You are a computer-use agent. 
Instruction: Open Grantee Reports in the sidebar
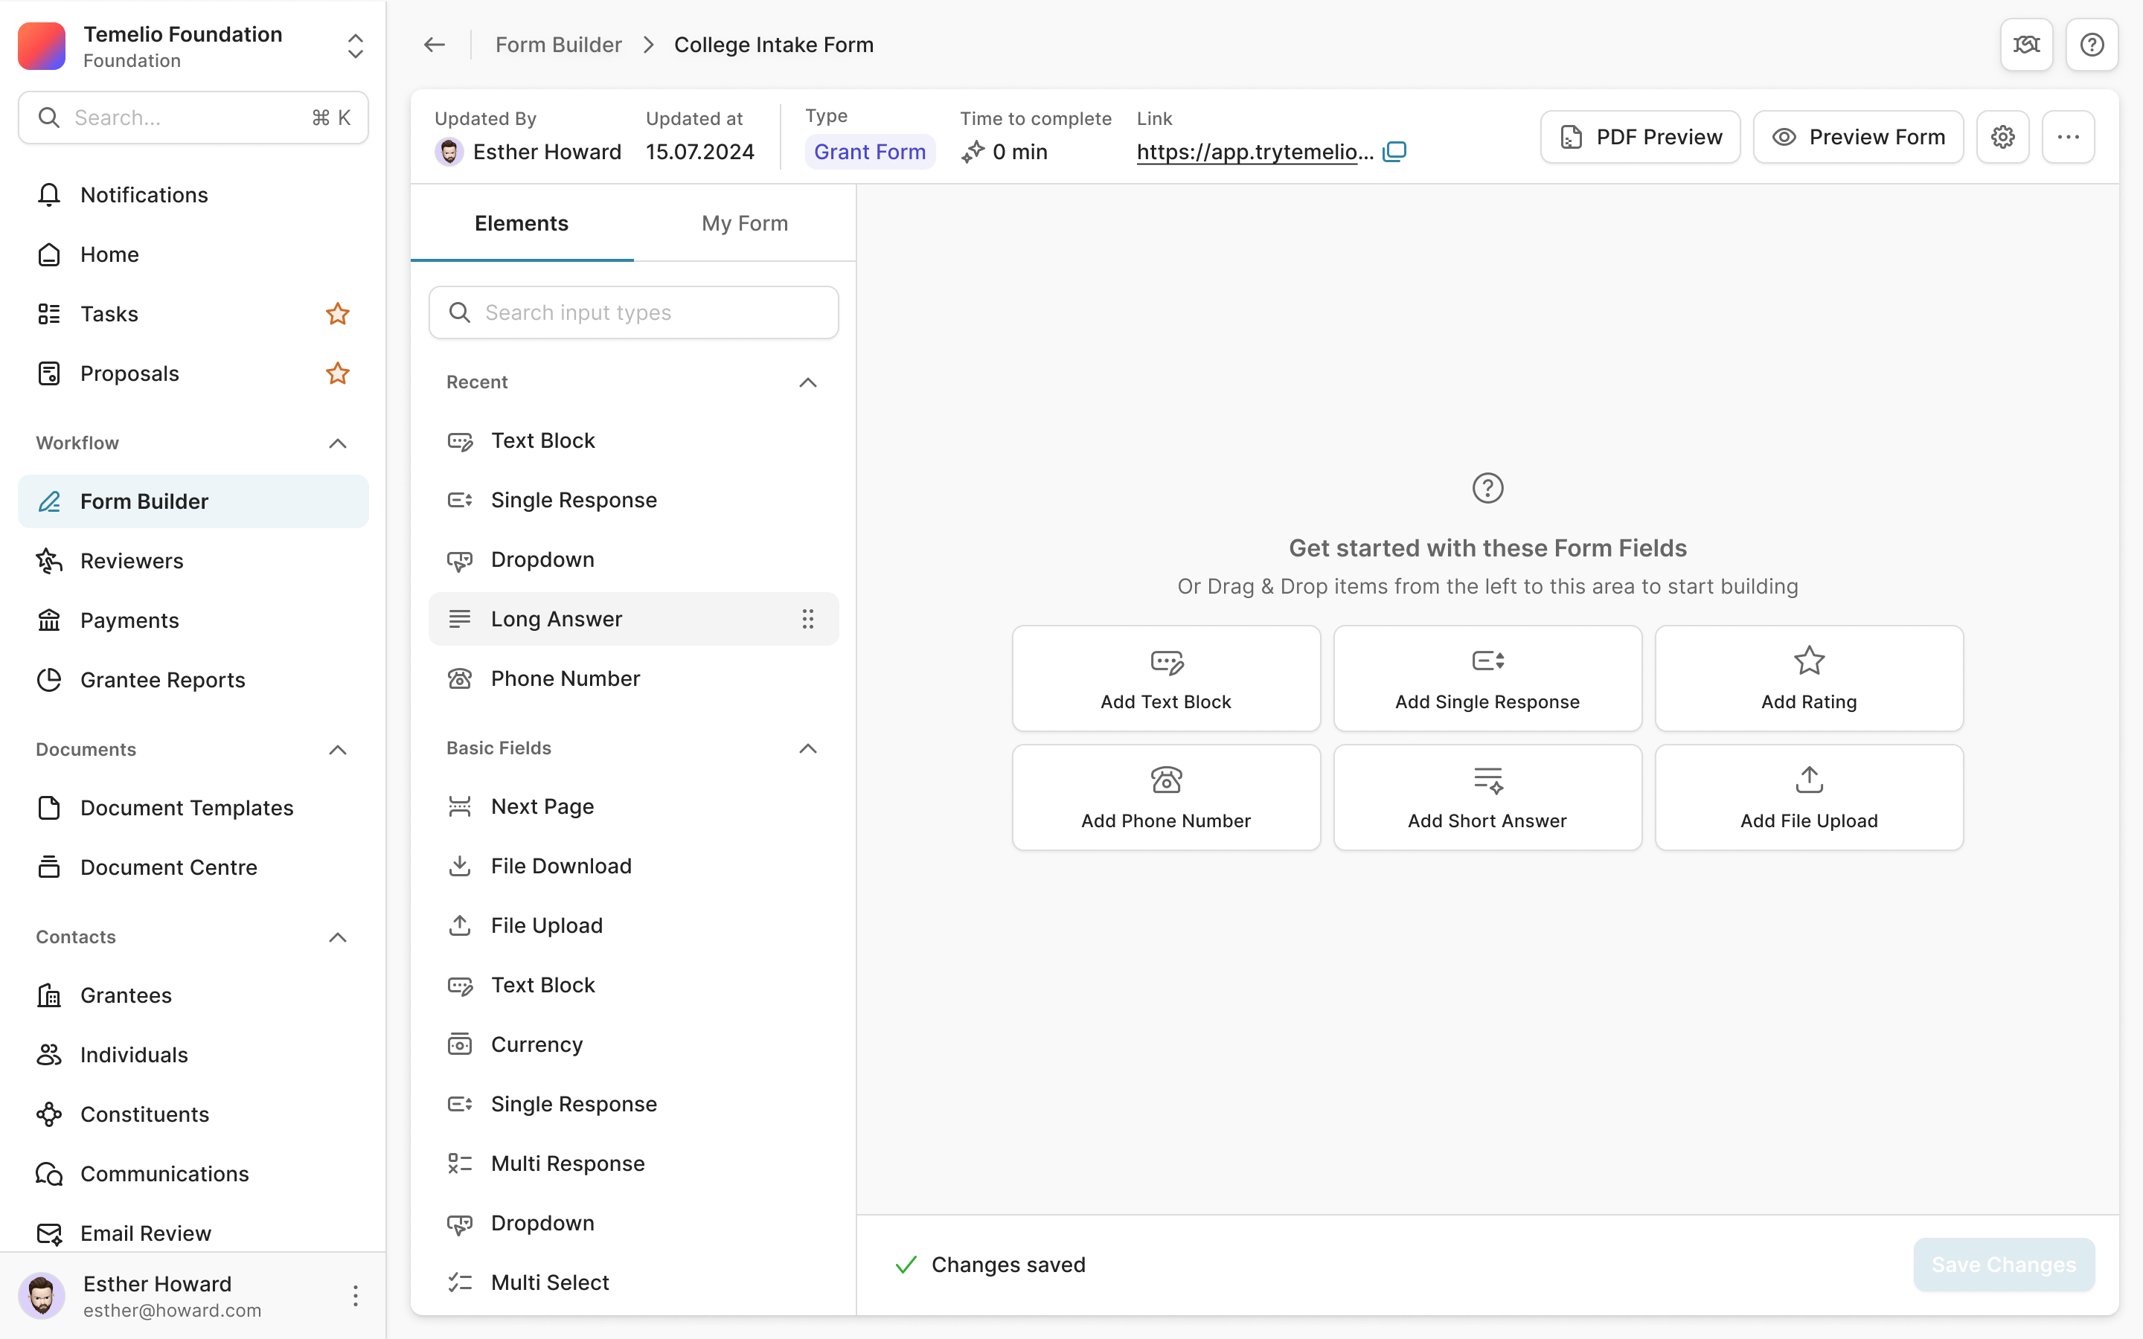coord(163,680)
